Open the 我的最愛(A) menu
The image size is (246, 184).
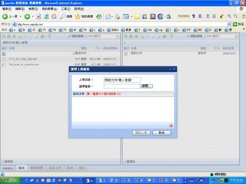(49, 9)
